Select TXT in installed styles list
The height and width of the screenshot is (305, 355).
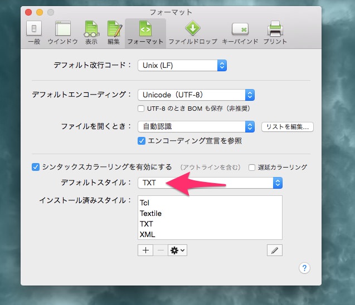point(210,224)
